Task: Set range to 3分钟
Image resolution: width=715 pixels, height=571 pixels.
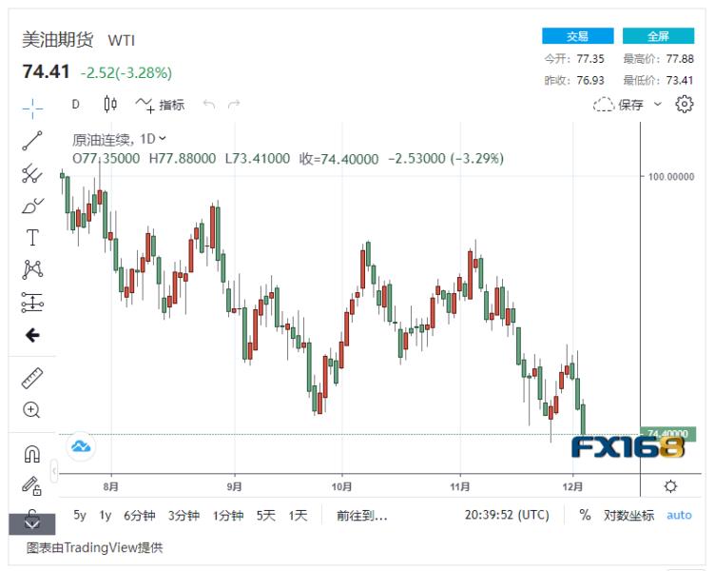Action: [x=184, y=515]
